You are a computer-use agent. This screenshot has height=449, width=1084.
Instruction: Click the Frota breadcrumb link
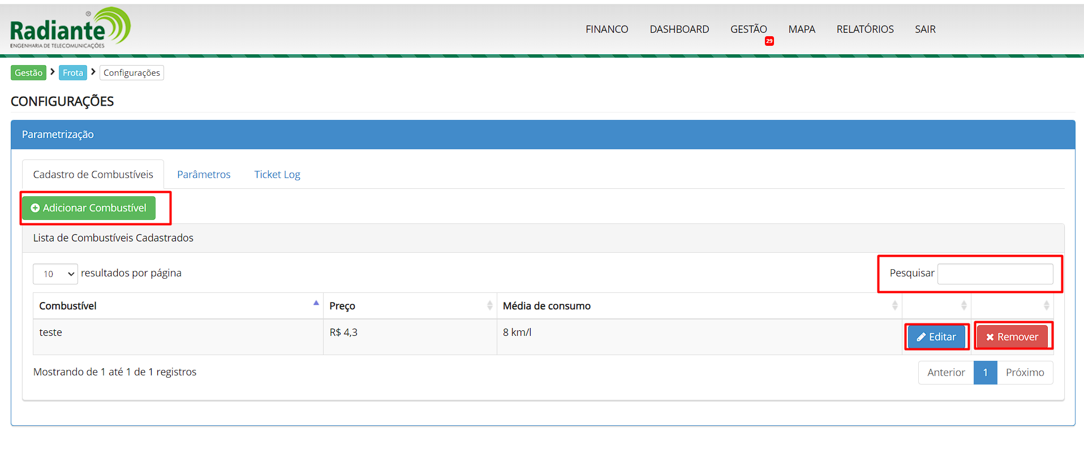73,73
